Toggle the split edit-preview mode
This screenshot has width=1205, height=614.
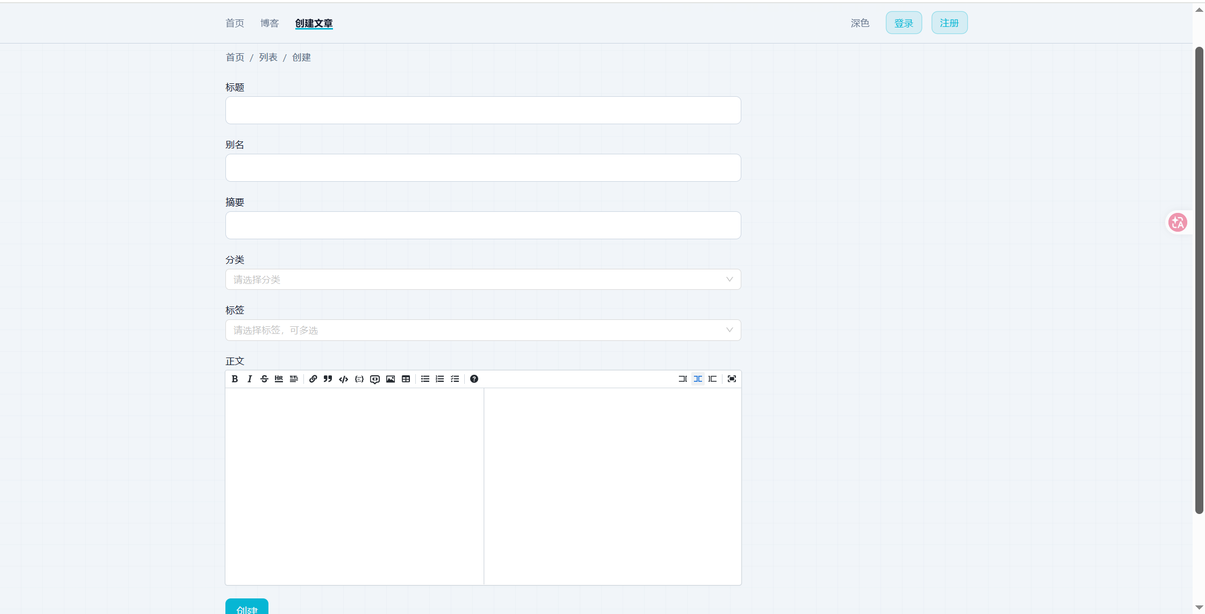click(698, 379)
